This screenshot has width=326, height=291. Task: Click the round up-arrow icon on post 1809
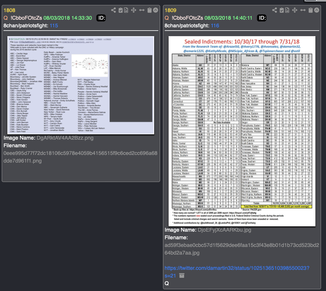pyautogui.click(x=317, y=10)
